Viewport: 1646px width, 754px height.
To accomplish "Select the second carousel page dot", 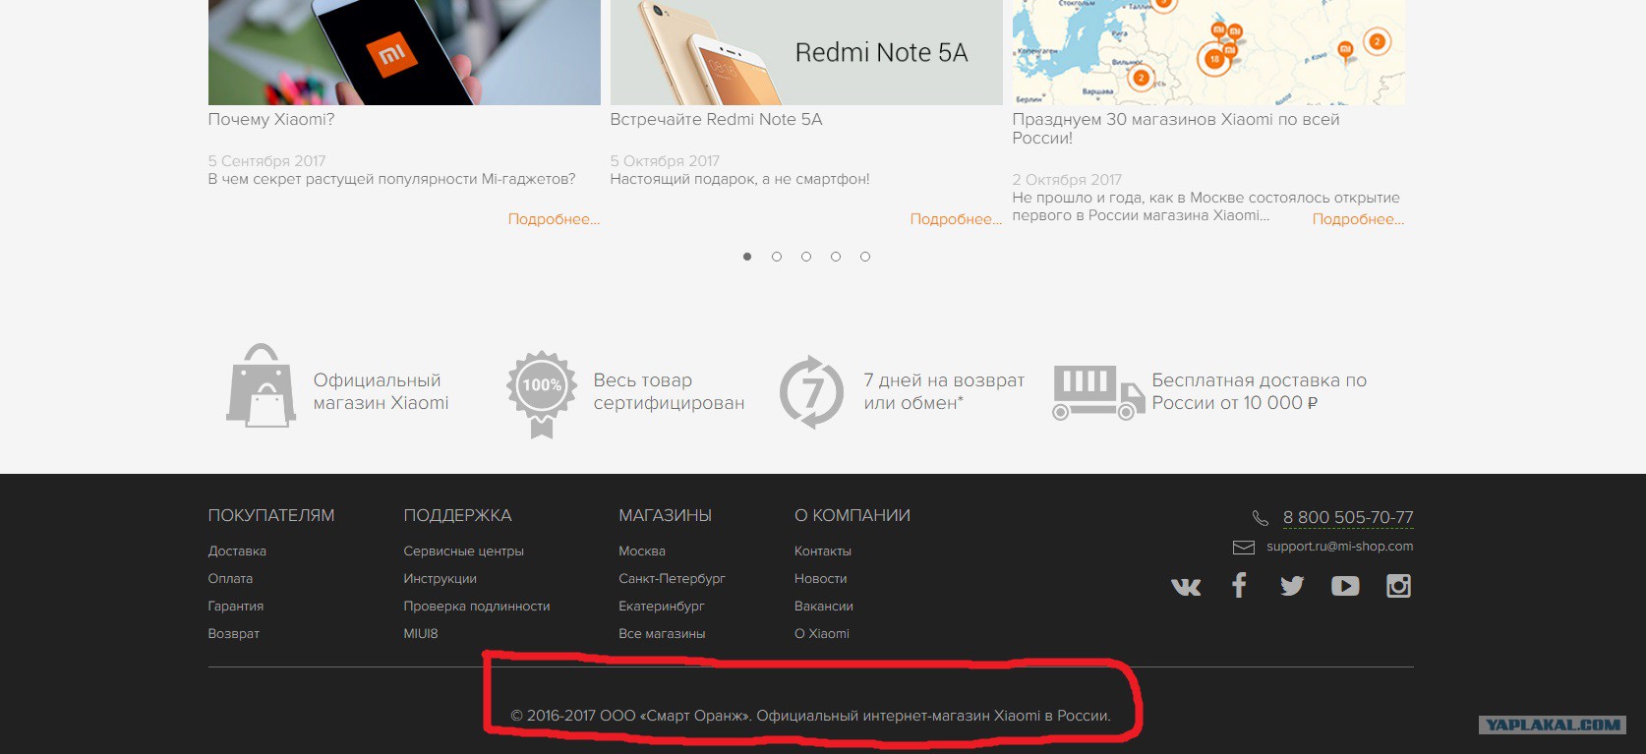I will [777, 257].
